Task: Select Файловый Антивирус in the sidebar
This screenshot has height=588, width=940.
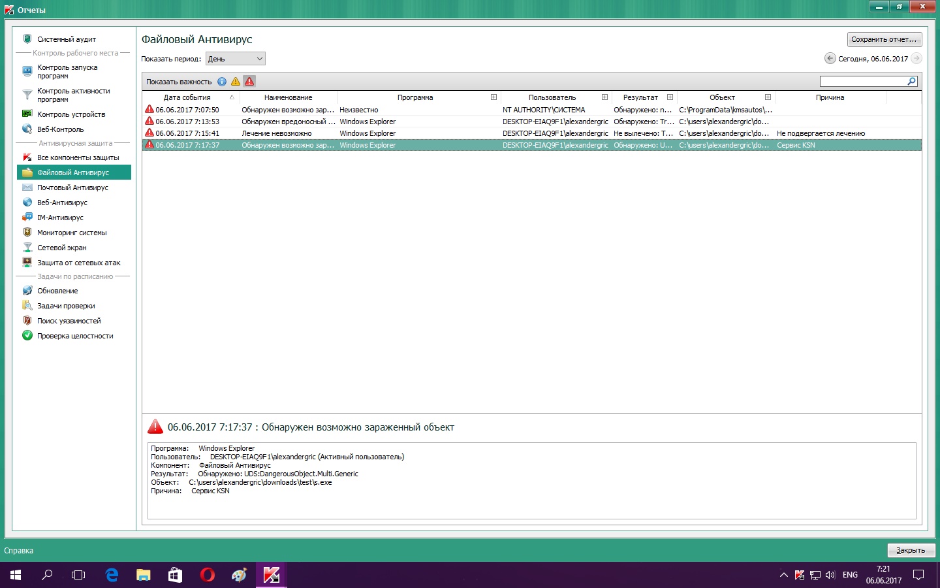Action: tap(74, 172)
